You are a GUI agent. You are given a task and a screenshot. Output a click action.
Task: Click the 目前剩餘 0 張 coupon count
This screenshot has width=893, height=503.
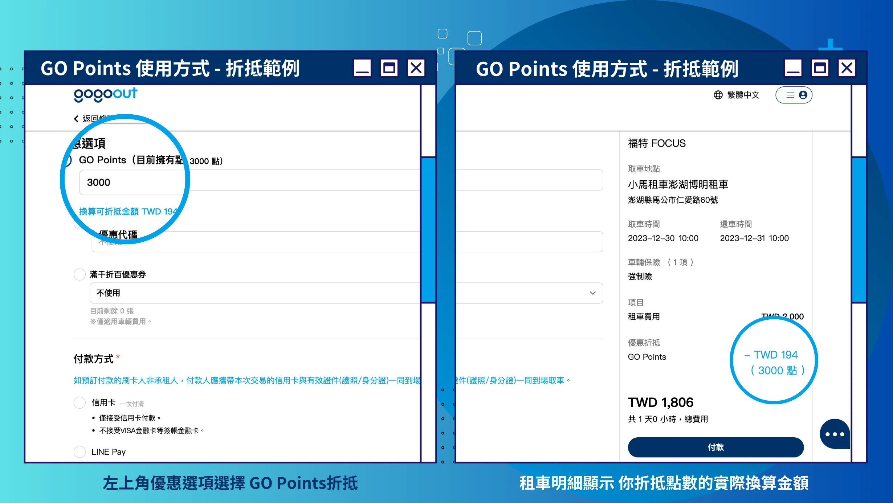pos(112,311)
